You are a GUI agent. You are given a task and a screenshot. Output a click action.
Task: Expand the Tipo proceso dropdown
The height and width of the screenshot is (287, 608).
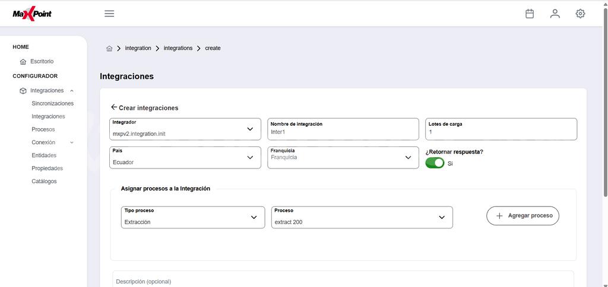pyautogui.click(x=193, y=217)
